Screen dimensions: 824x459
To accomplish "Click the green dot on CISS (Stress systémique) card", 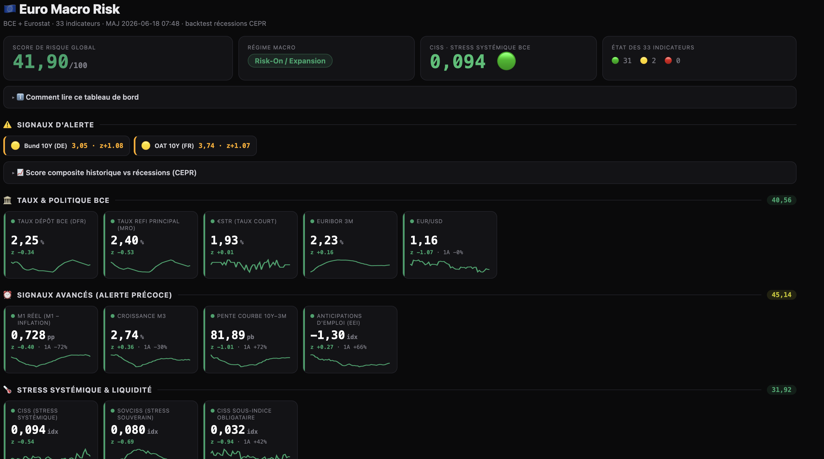I will (13, 411).
